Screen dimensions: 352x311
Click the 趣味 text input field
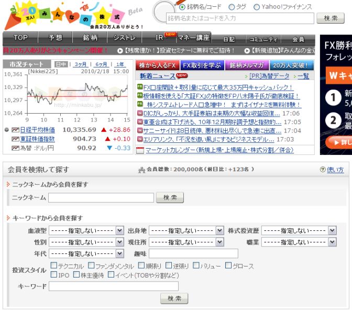pos(193,253)
